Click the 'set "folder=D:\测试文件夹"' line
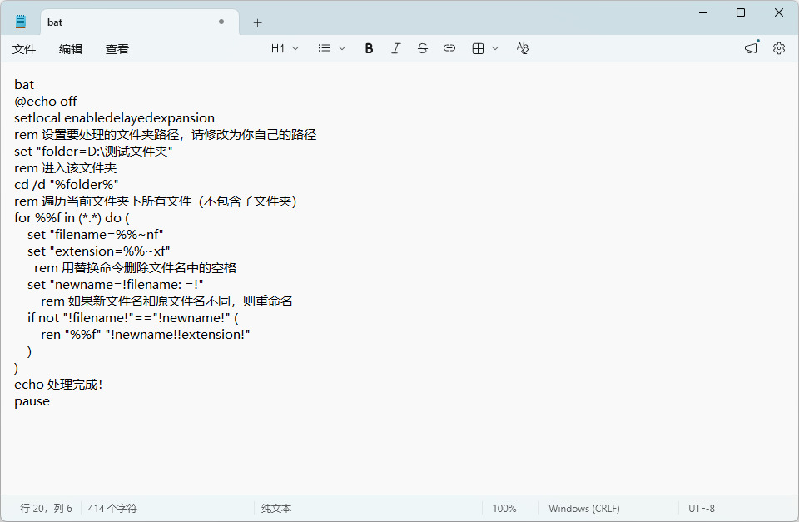Viewport: 799px width, 522px height. [94, 151]
